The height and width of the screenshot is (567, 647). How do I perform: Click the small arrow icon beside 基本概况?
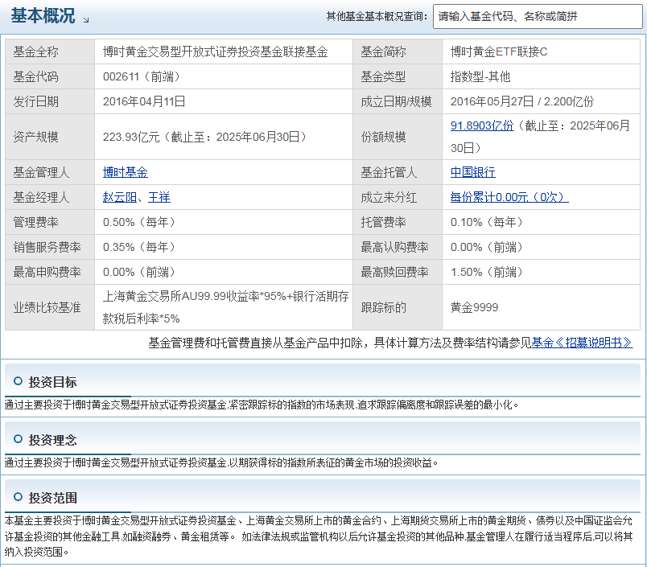coord(86,20)
